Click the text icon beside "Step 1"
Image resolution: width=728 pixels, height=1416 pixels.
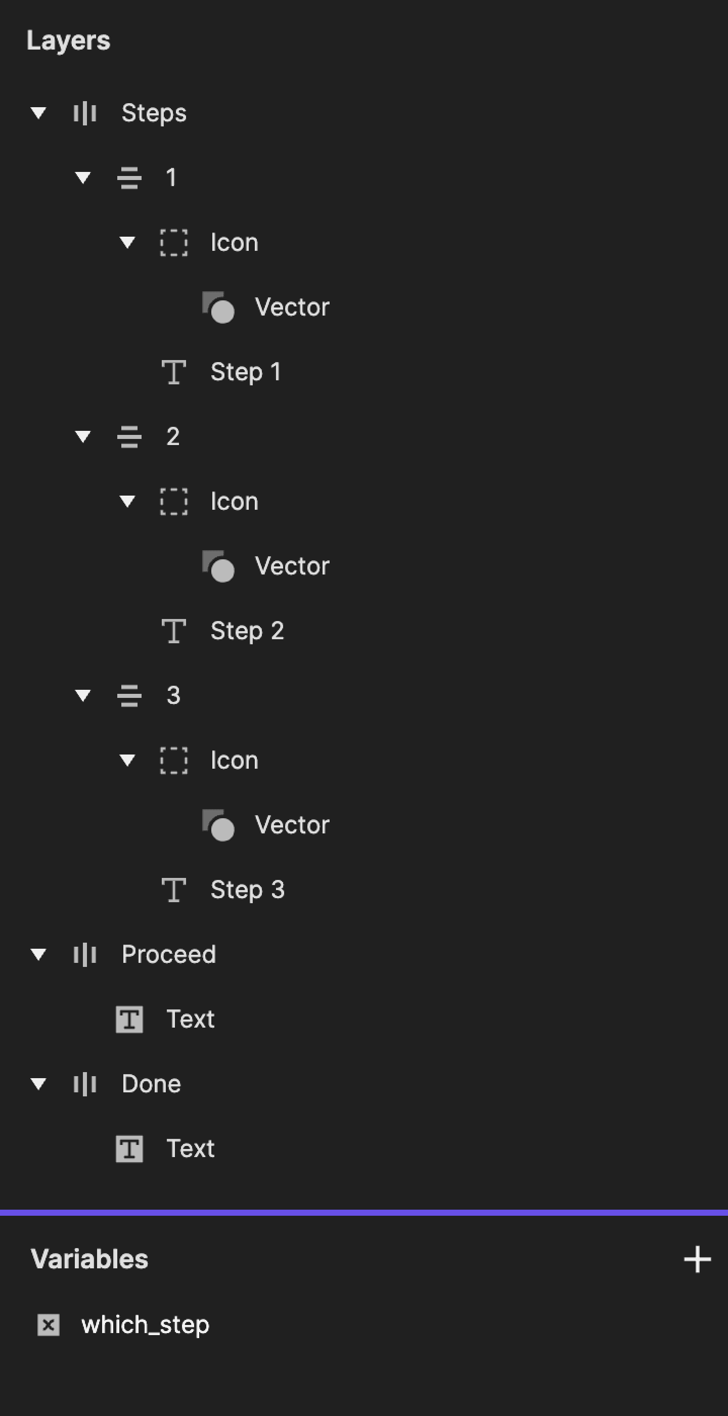[173, 372]
